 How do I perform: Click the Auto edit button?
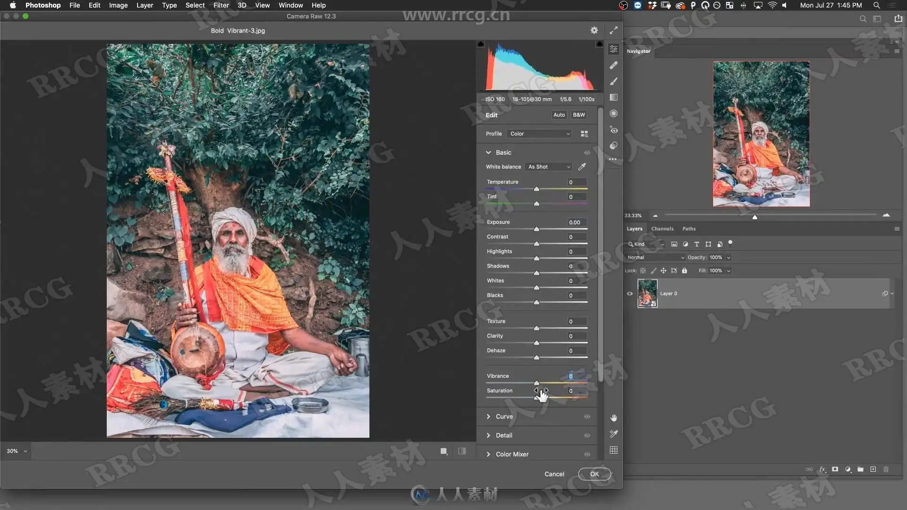tap(559, 115)
